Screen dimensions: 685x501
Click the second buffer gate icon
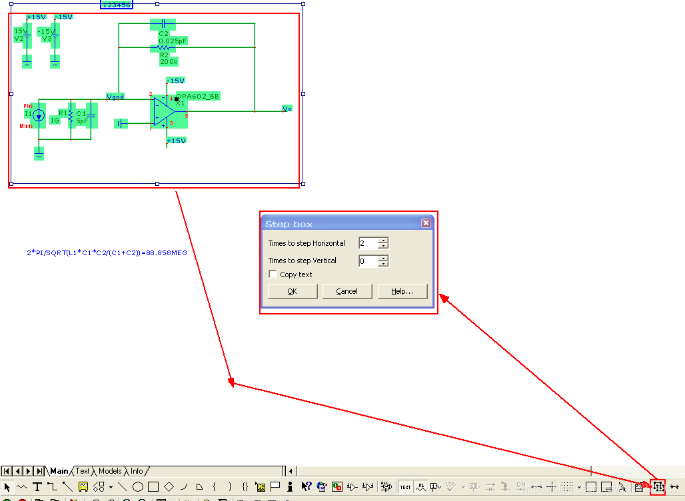pyautogui.click(x=368, y=486)
